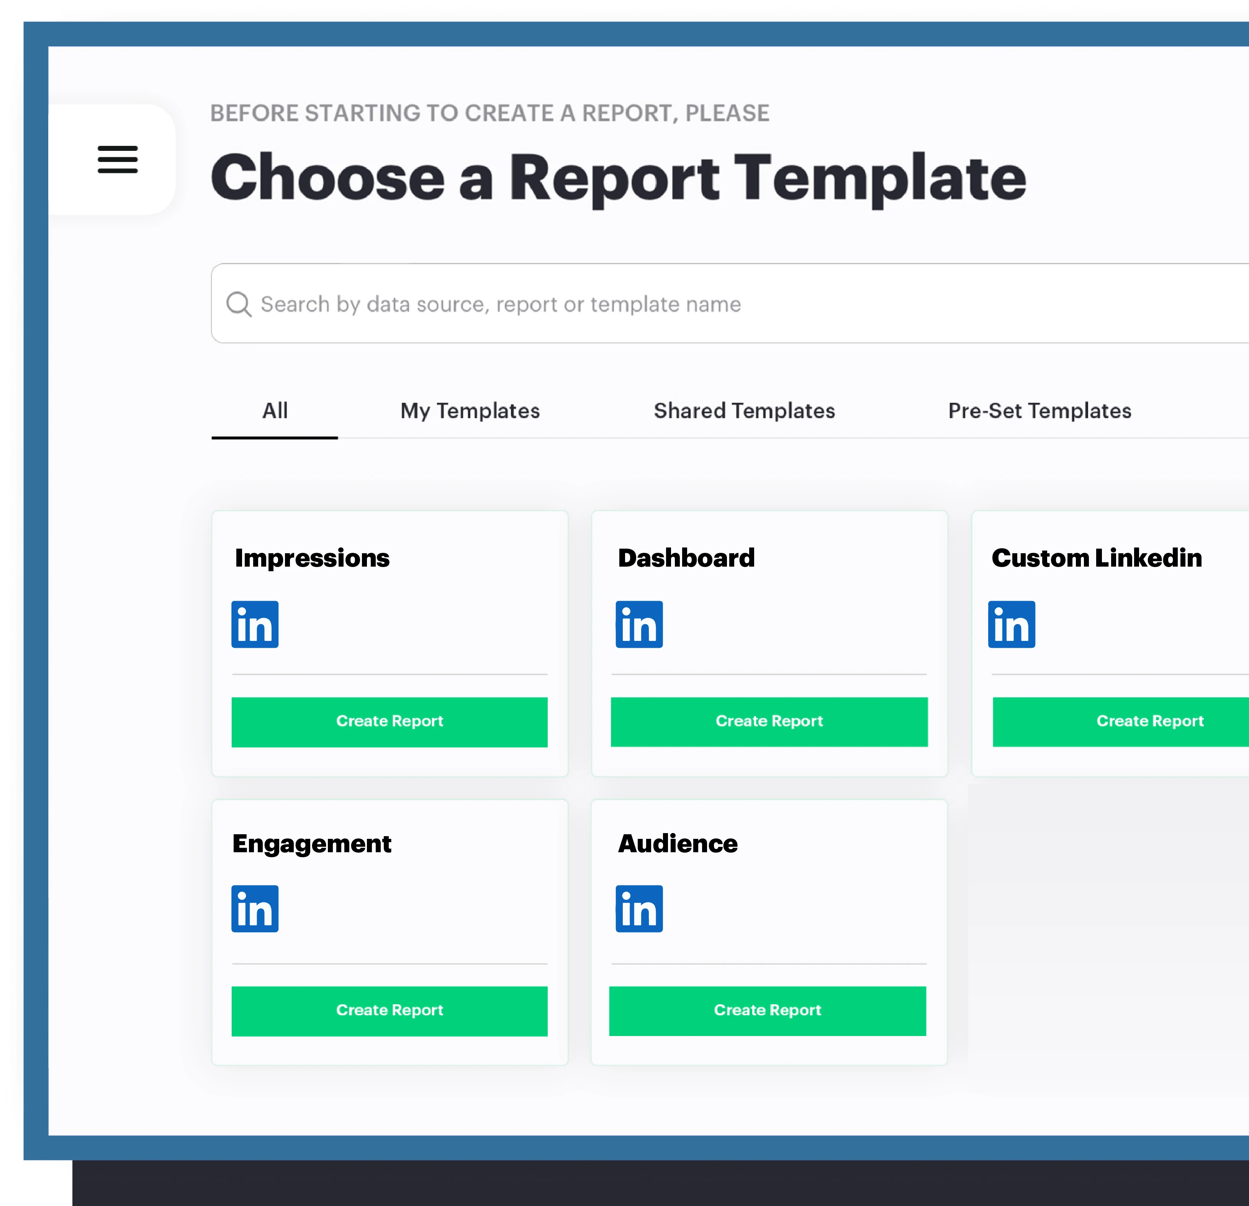Image resolution: width=1249 pixels, height=1206 pixels.
Task: Create Report using Engagement template
Action: (389, 1010)
